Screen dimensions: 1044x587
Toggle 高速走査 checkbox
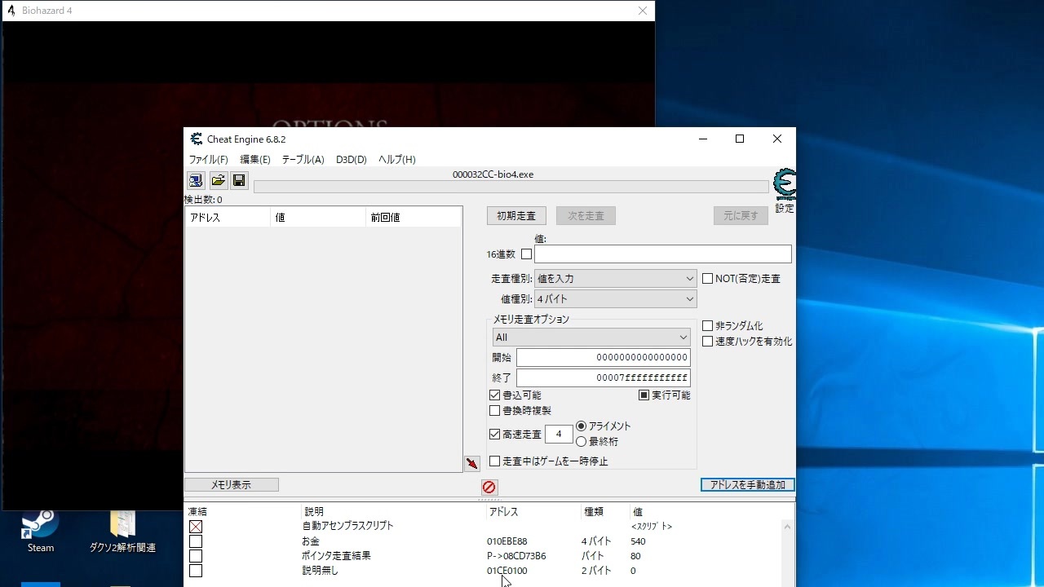[x=494, y=435]
